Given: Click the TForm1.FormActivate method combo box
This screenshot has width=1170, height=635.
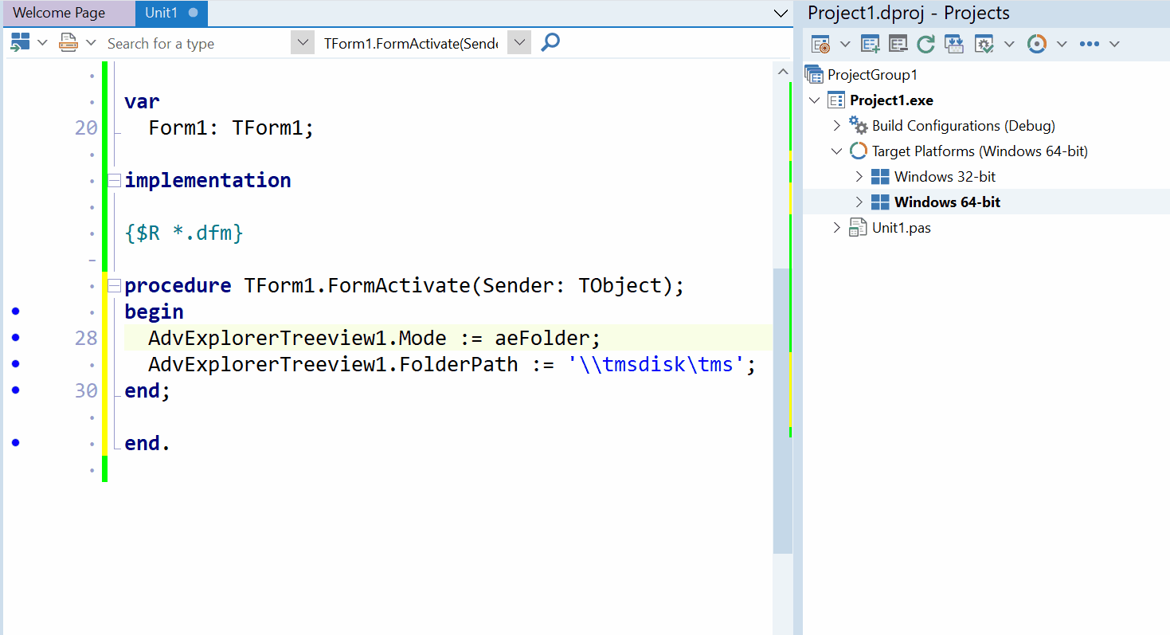Looking at the screenshot, I should point(411,43).
